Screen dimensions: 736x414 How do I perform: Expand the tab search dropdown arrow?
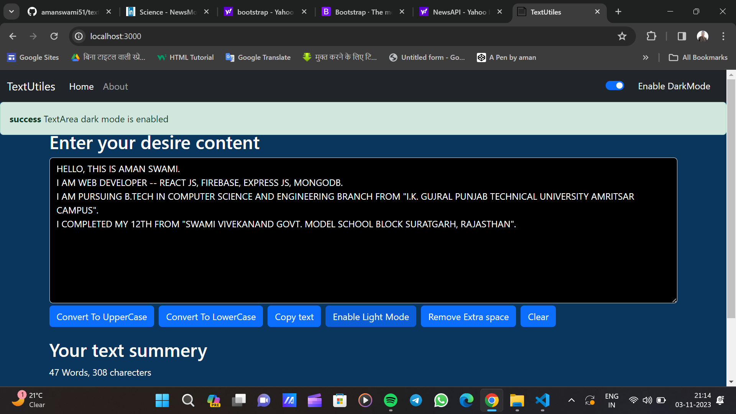point(11,11)
